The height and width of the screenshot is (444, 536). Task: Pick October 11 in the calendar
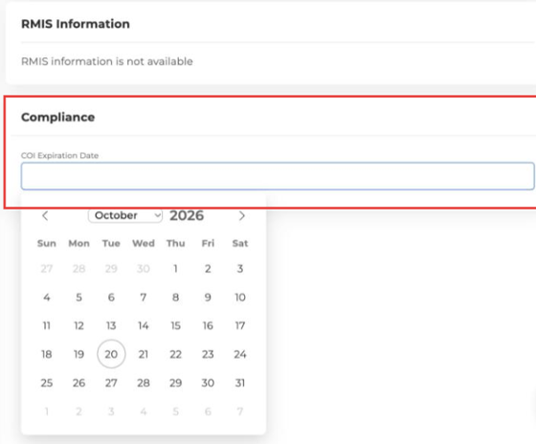click(47, 325)
